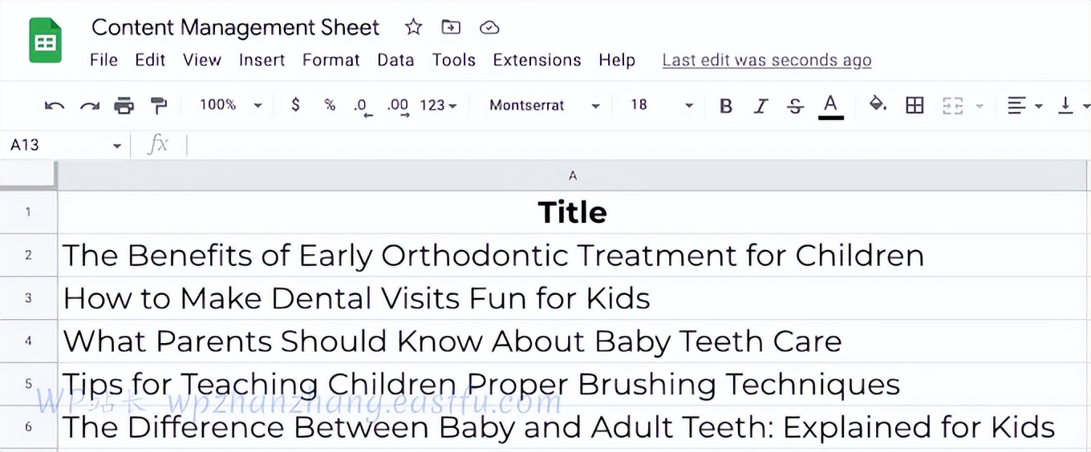Image resolution: width=1091 pixels, height=452 pixels.
Task: Click the move to folder icon
Action: pos(451,27)
